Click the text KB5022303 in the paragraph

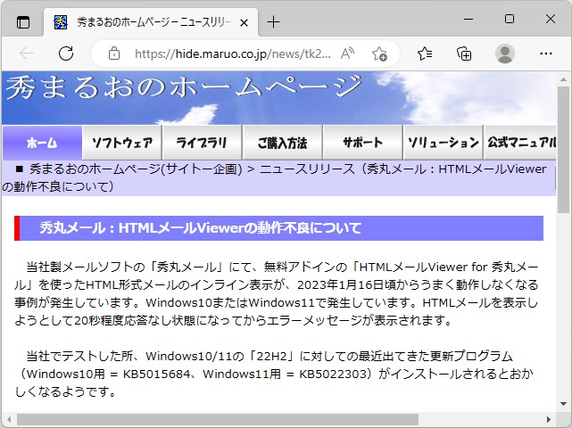pyautogui.click(x=333, y=374)
